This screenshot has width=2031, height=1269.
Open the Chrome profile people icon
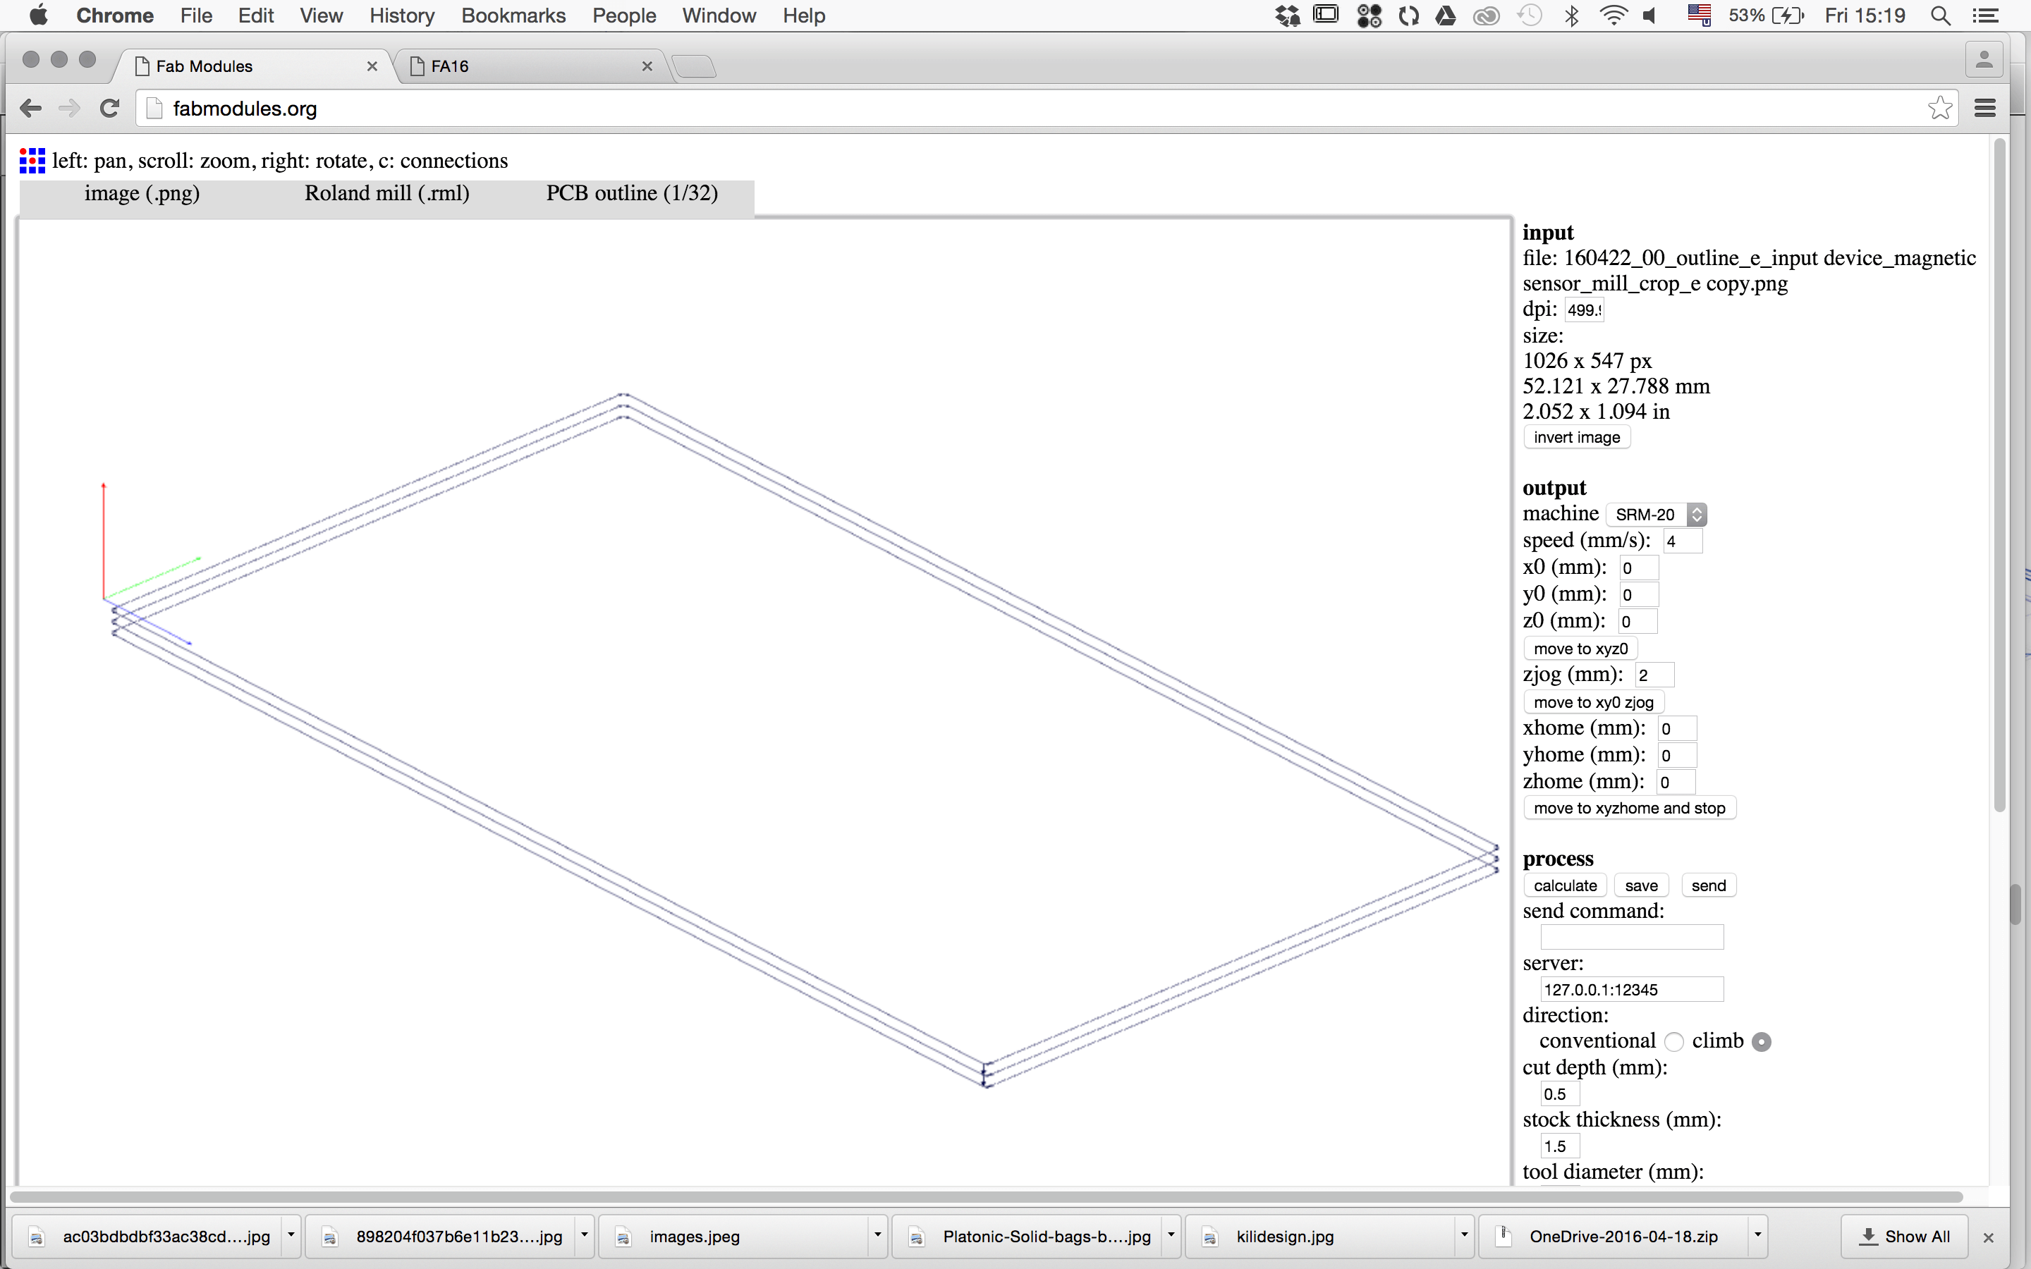[1984, 61]
